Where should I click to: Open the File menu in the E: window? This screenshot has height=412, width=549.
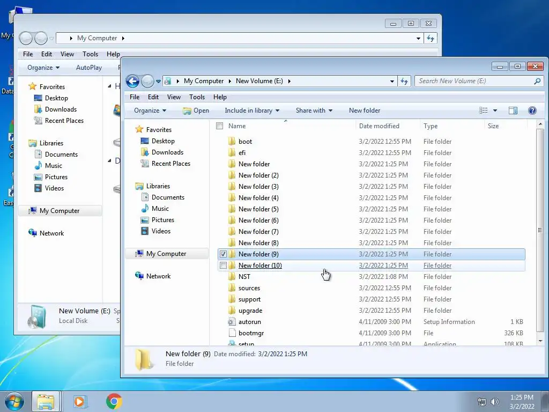135,97
